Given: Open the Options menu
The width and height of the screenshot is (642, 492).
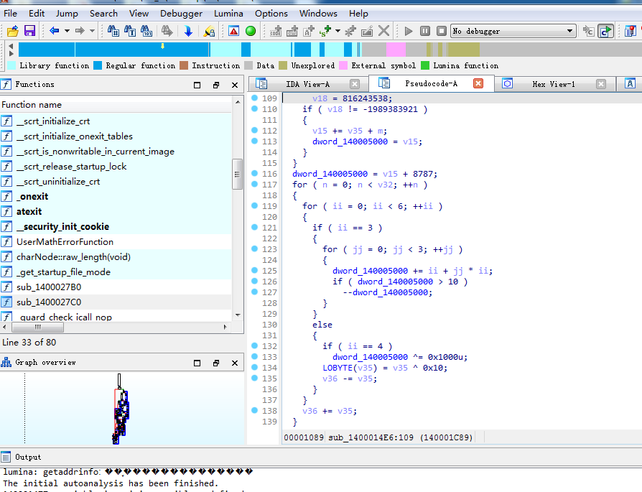Looking at the screenshot, I should (271, 14).
